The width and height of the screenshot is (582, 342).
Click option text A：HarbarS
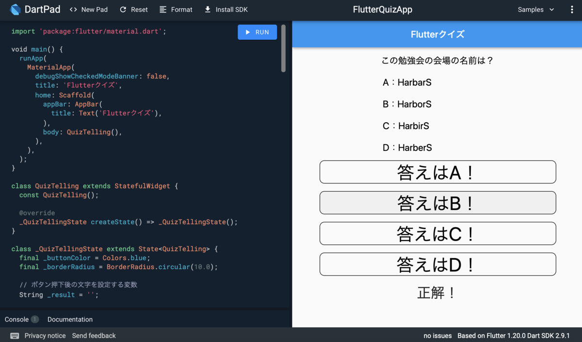[x=407, y=82]
